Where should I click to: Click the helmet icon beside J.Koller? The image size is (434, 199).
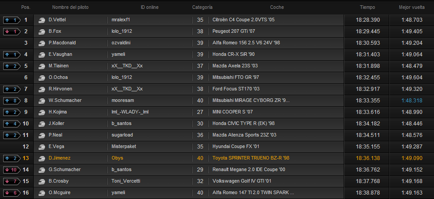click(42, 124)
